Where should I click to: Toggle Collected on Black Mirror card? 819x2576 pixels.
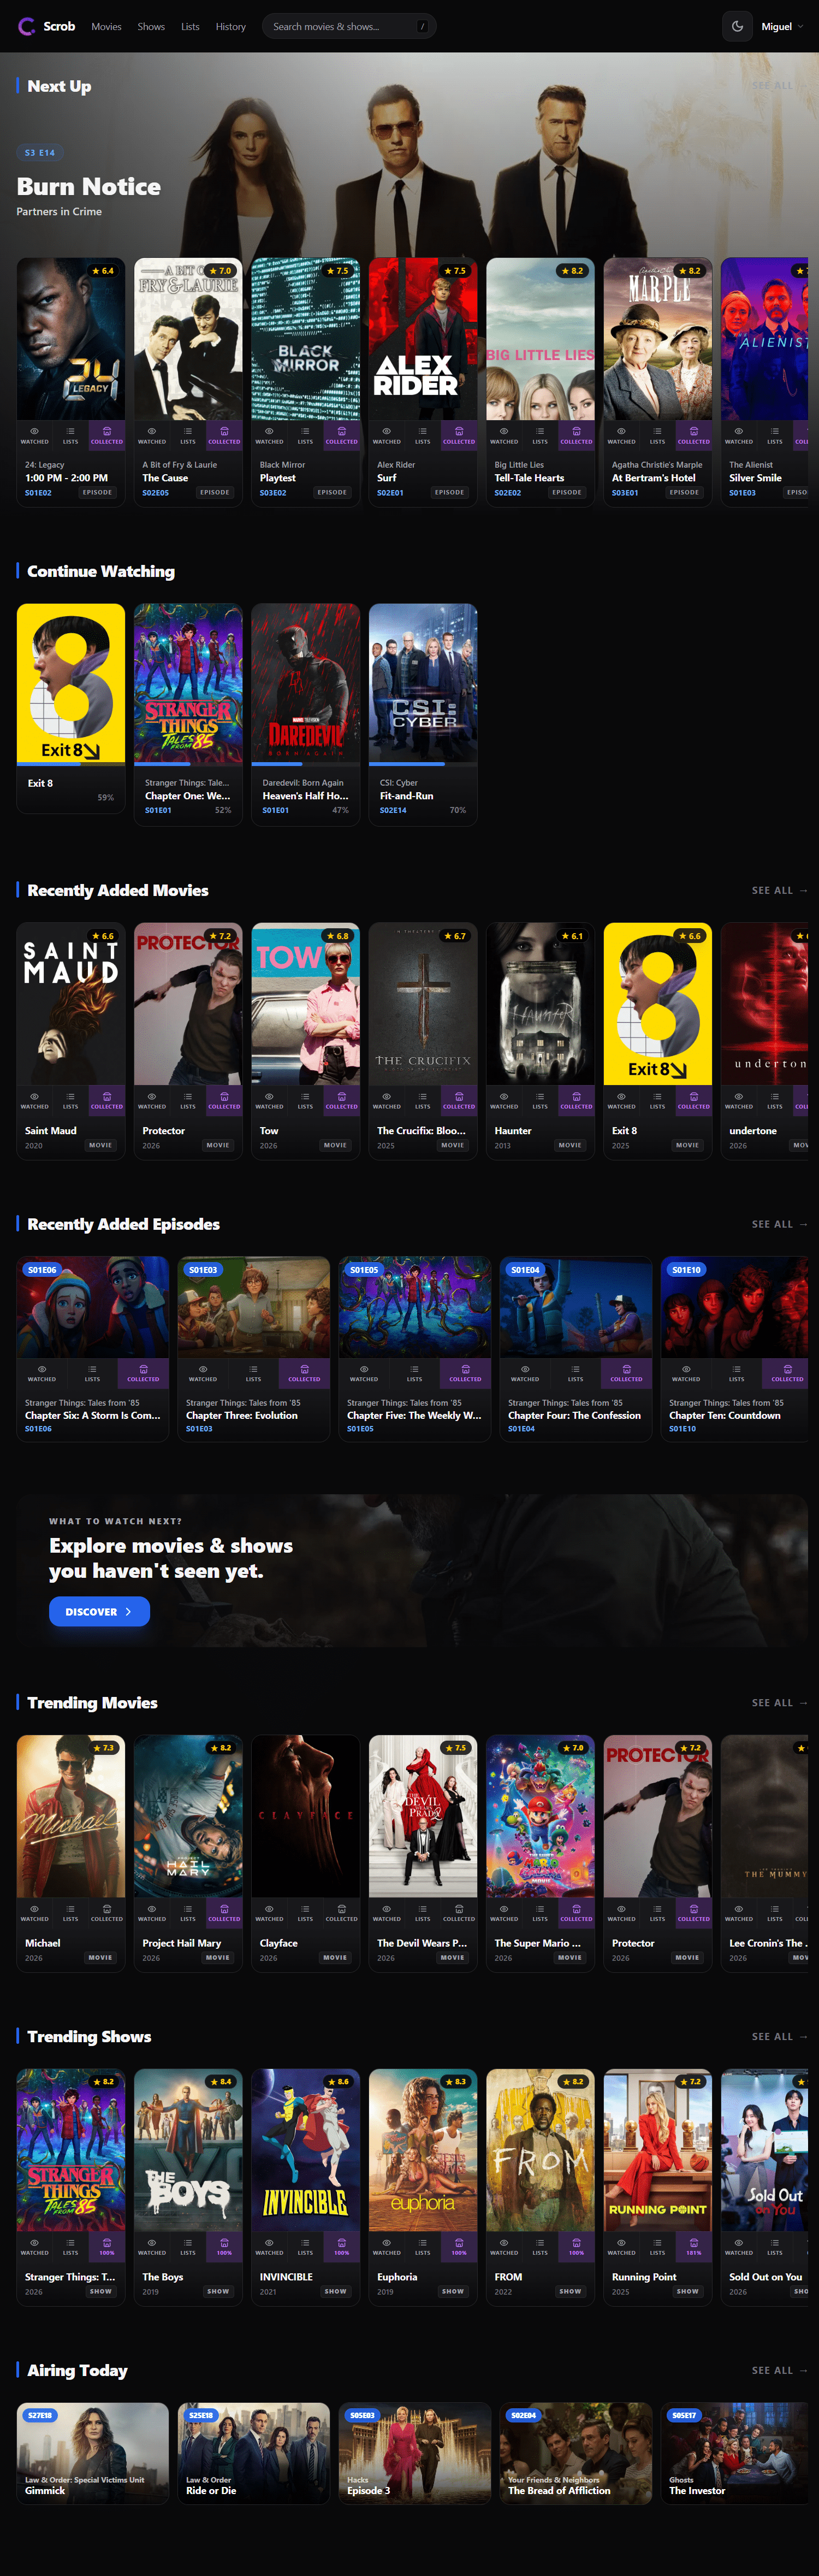(342, 435)
